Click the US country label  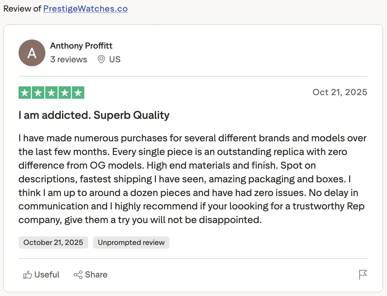(x=115, y=59)
